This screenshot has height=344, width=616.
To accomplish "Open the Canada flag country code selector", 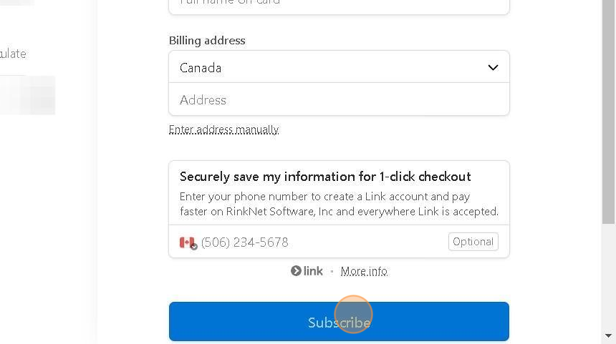I will click(188, 242).
